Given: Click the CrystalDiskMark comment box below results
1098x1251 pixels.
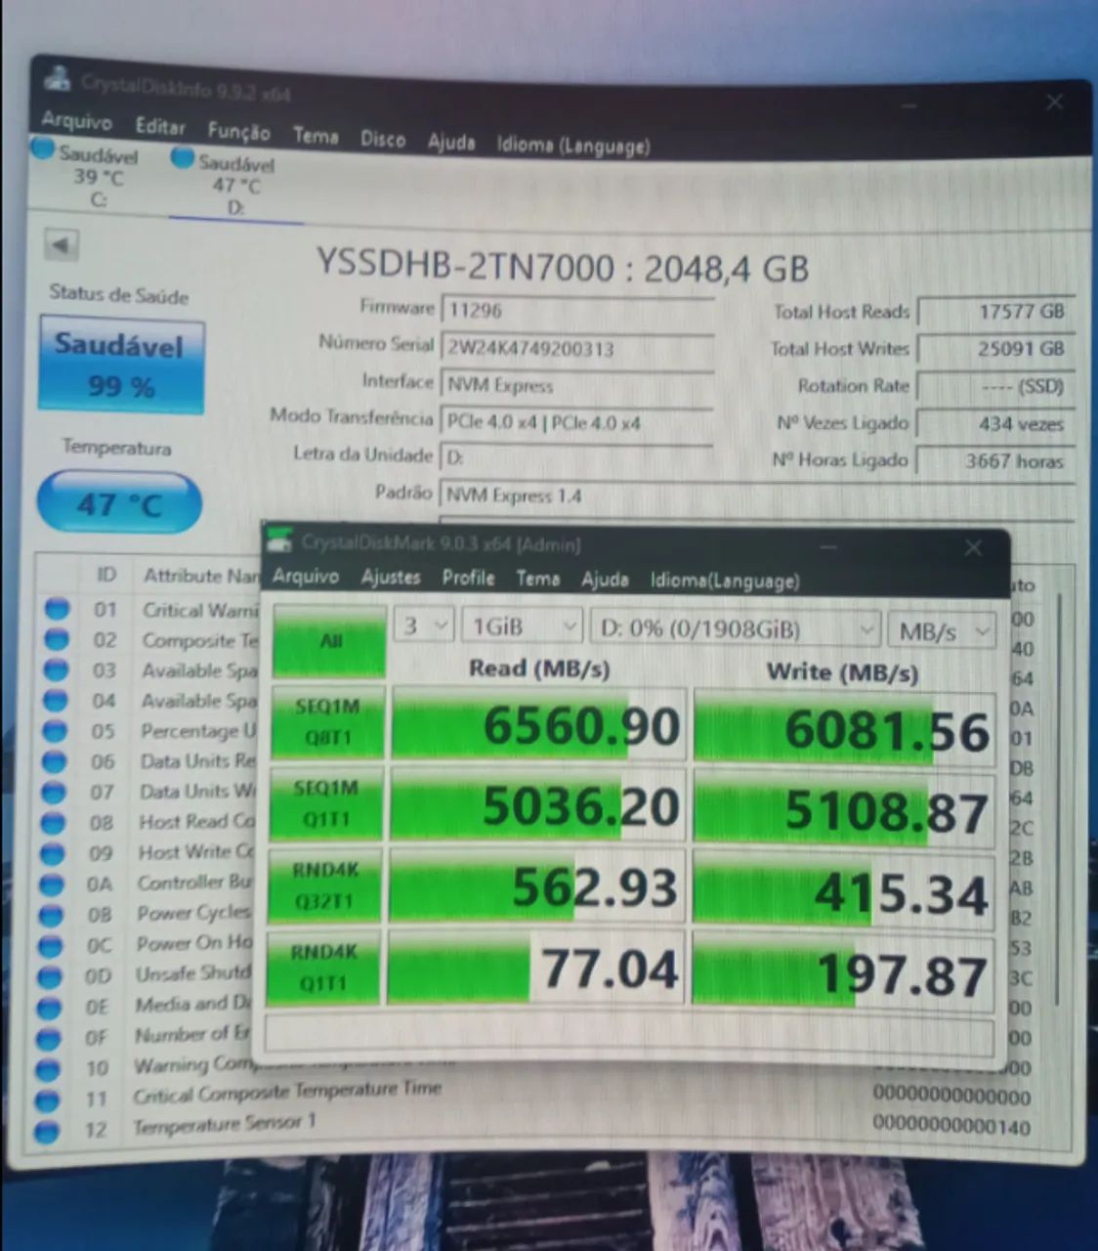Looking at the screenshot, I should [629, 1036].
